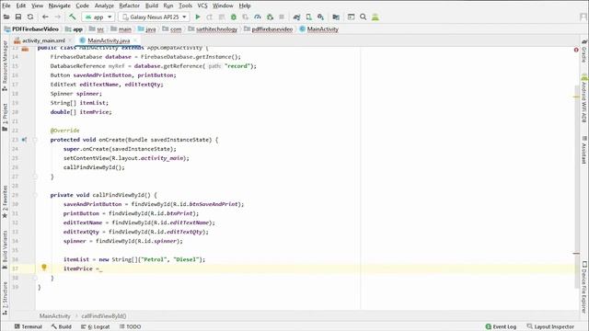
Task: Open the Build tool window at bottom
Action: pyautogui.click(x=62, y=326)
